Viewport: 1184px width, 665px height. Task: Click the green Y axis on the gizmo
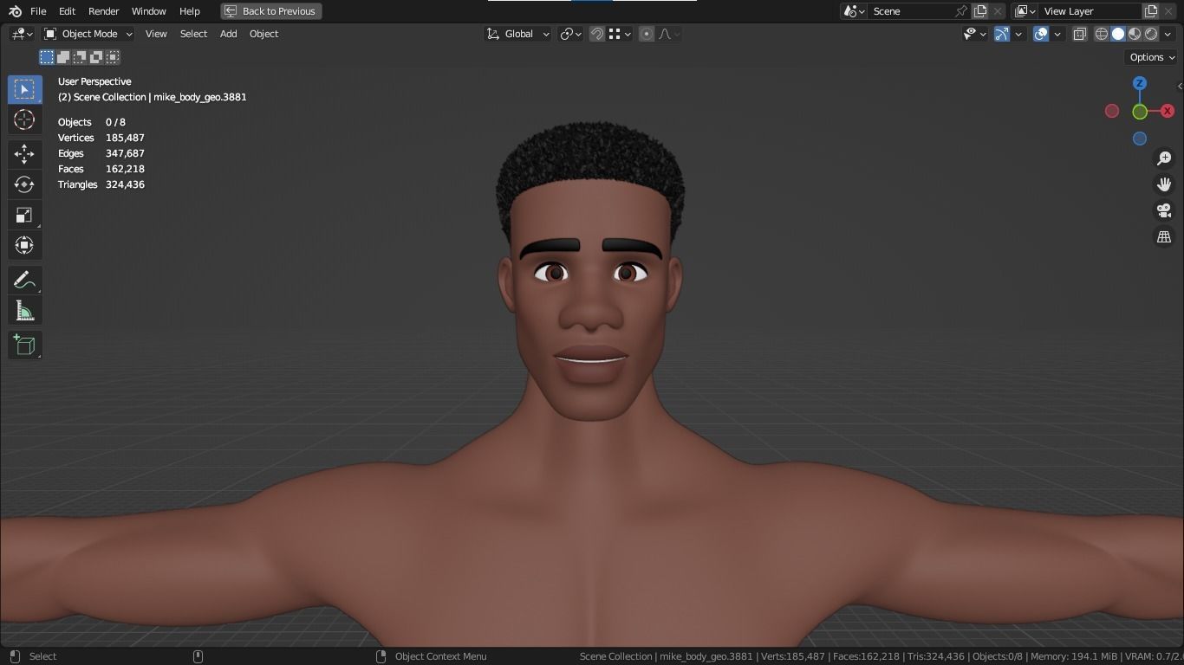(1140, 112)
